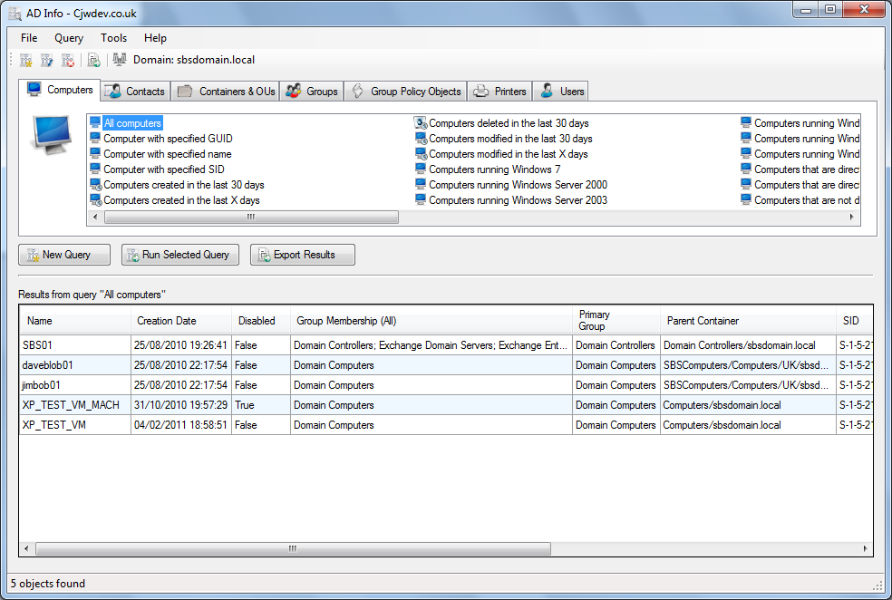The width and height of the screenshot is (892, 600).
Task: Select 'Computer with specified GUID' query
Action: point(168,139)
